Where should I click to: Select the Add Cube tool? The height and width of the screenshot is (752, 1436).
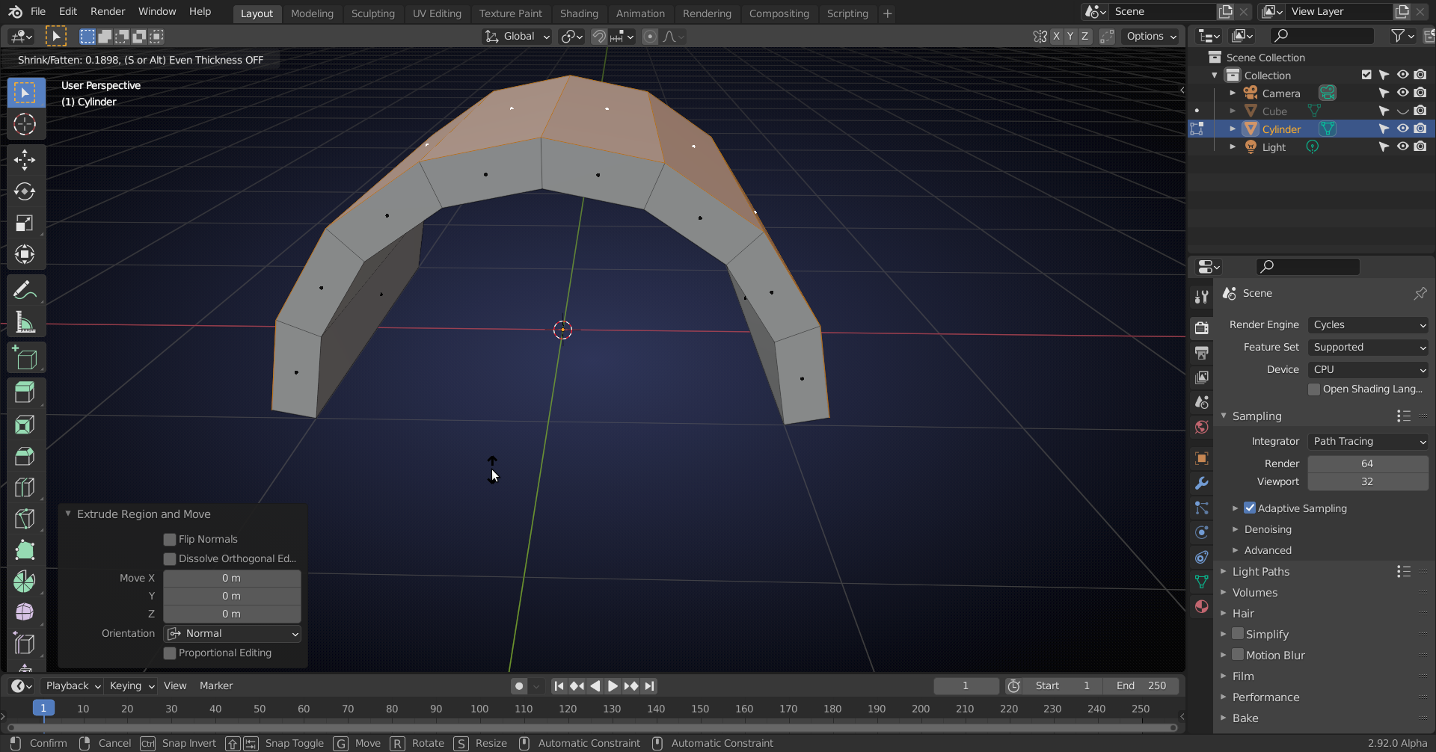pos(25,358)
